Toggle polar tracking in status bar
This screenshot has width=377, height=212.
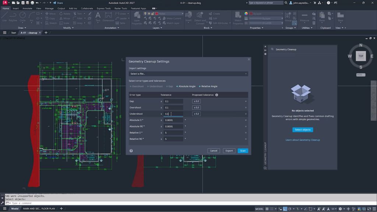coord(290,209)
